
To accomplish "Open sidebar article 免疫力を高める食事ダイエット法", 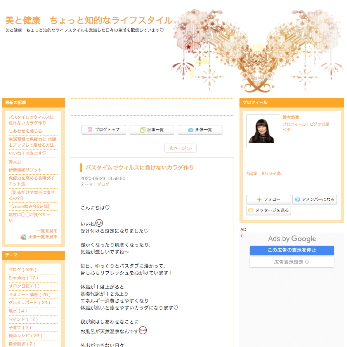I will click(31, 181).
